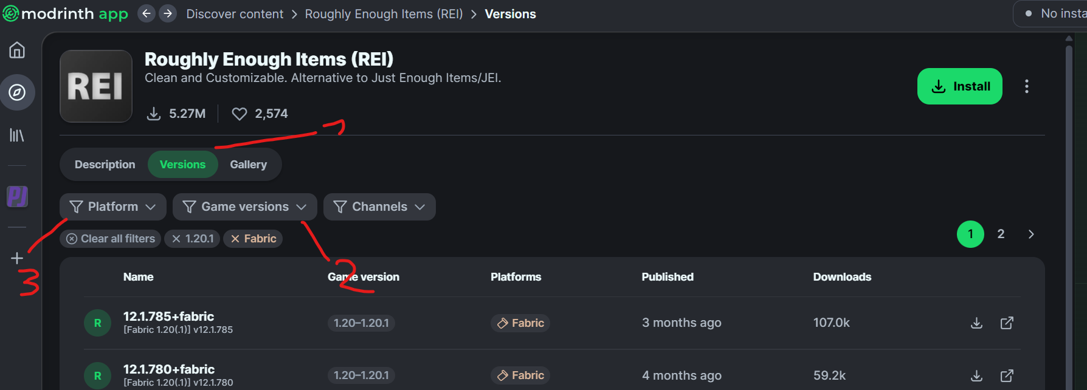Go to page 2 of versions
The width and height of the screenshot is (1087, 390).
(x=1001, y=234)
